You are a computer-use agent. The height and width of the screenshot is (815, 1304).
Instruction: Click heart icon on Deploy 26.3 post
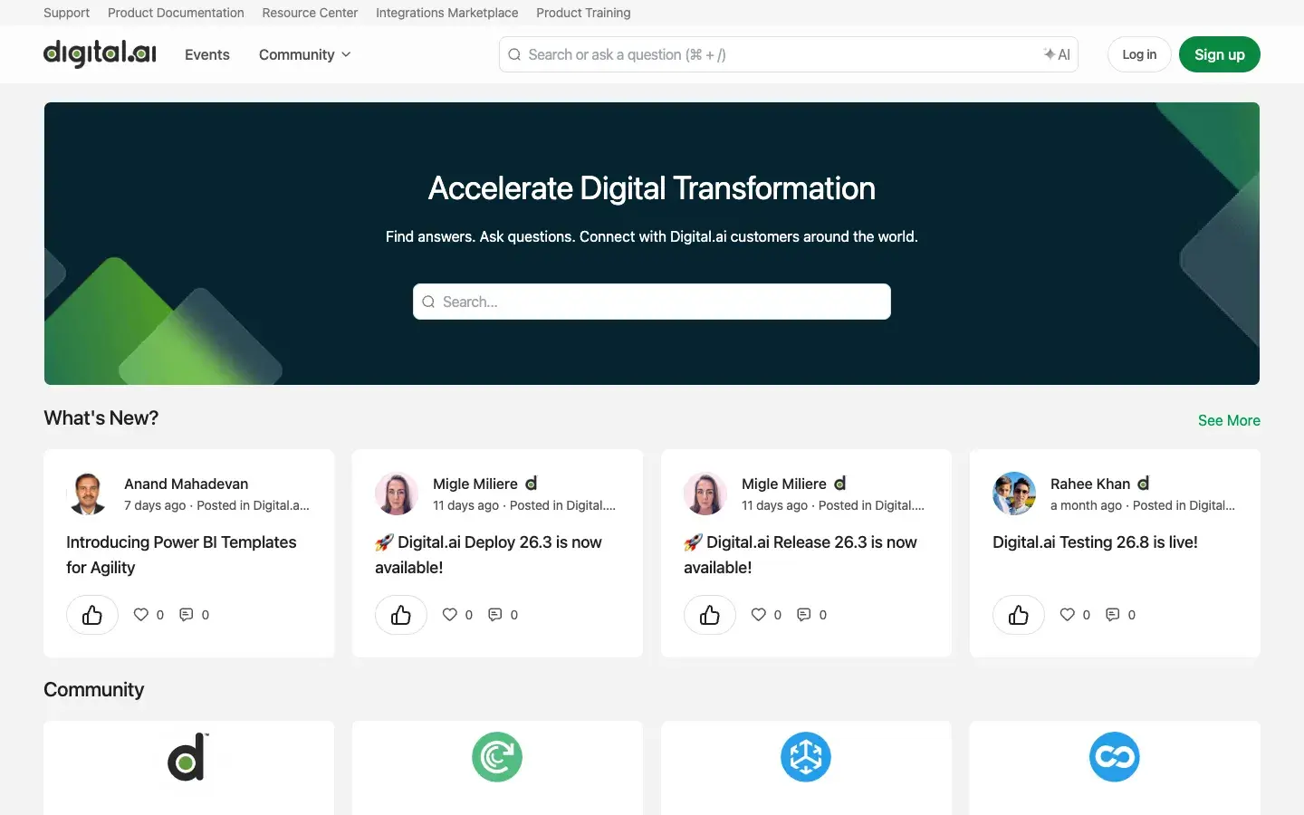coord(450,615)
